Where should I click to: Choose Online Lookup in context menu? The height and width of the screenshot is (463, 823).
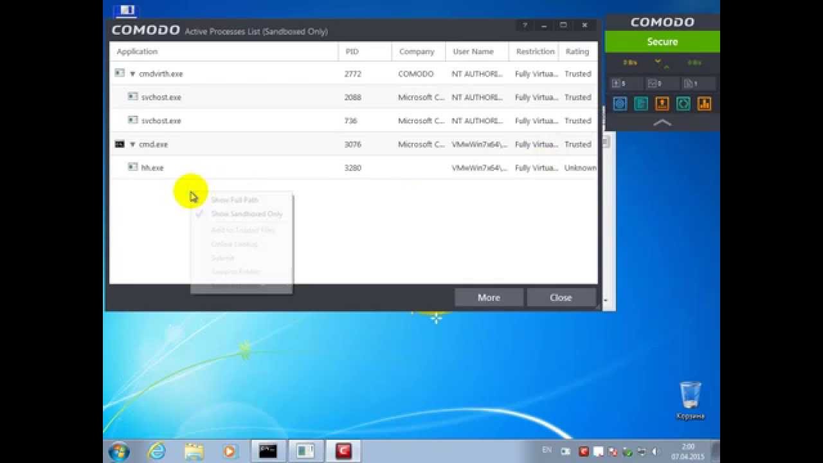pos(241,244)
